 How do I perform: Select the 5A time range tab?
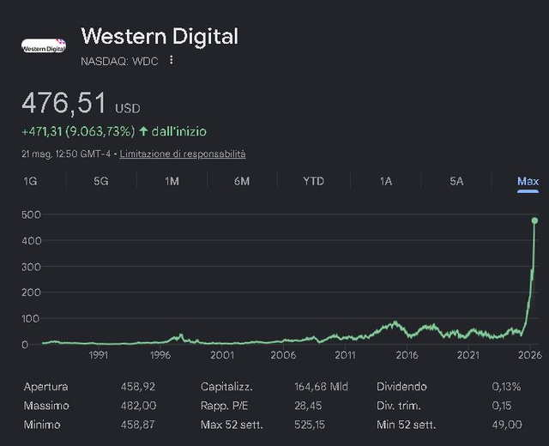point(456,181)
